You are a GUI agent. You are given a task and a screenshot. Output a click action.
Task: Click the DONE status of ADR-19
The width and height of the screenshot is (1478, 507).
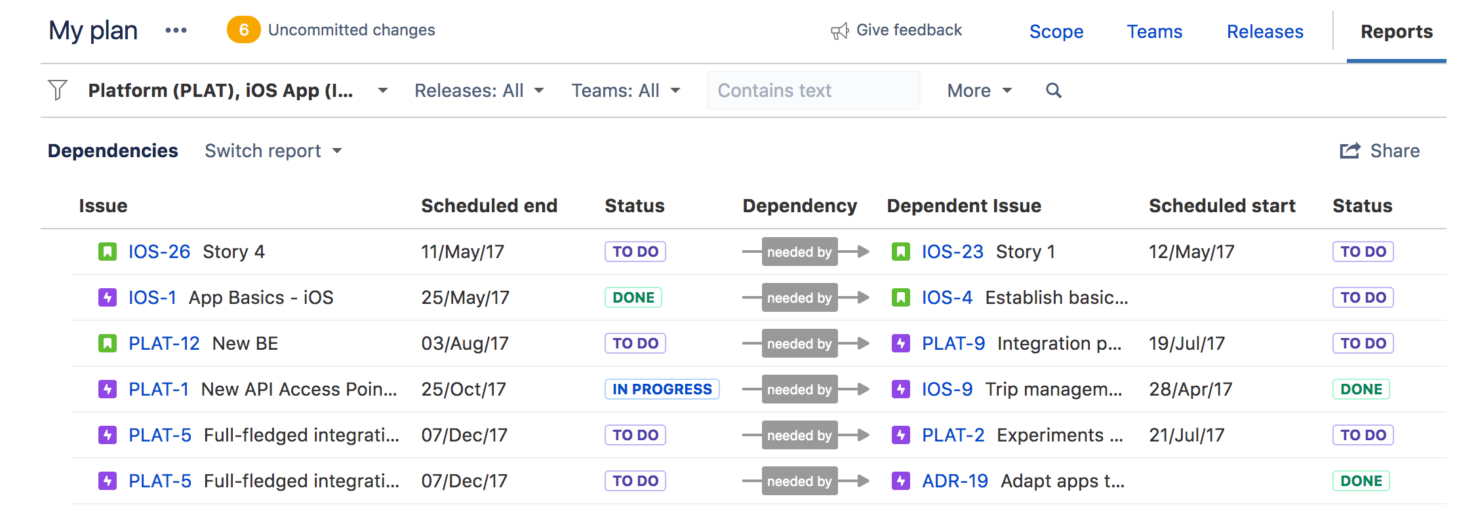[x=1361, y=481]
